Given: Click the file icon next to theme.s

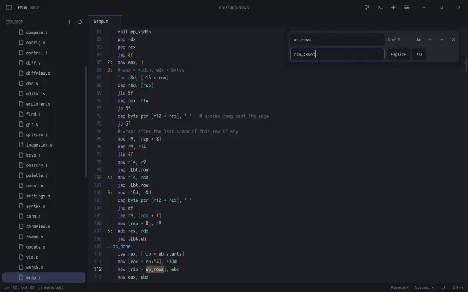Looking at the screenshot, I should coord(21,237).
